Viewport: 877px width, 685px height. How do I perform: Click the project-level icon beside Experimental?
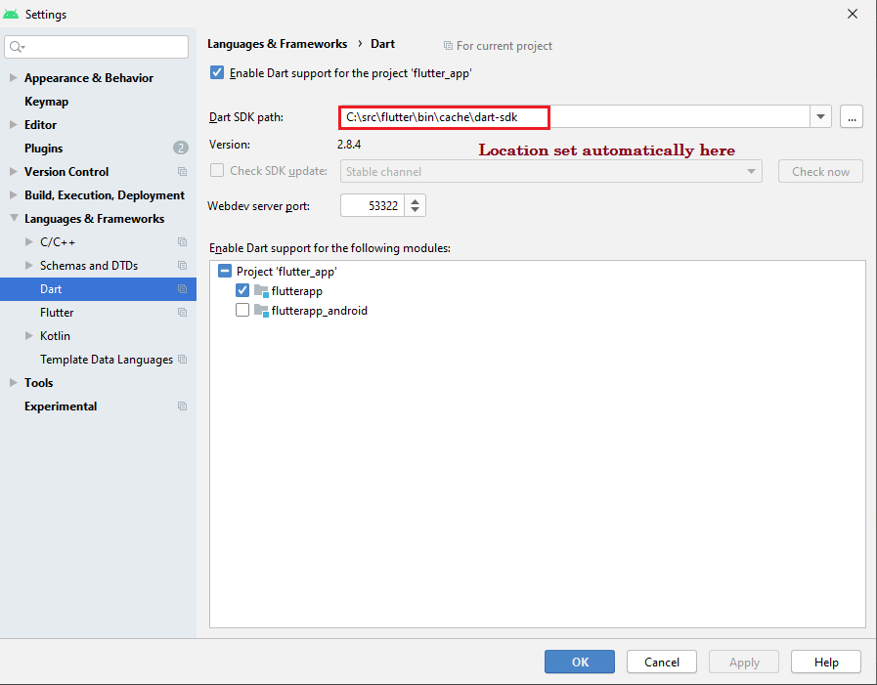click(182, 407)
